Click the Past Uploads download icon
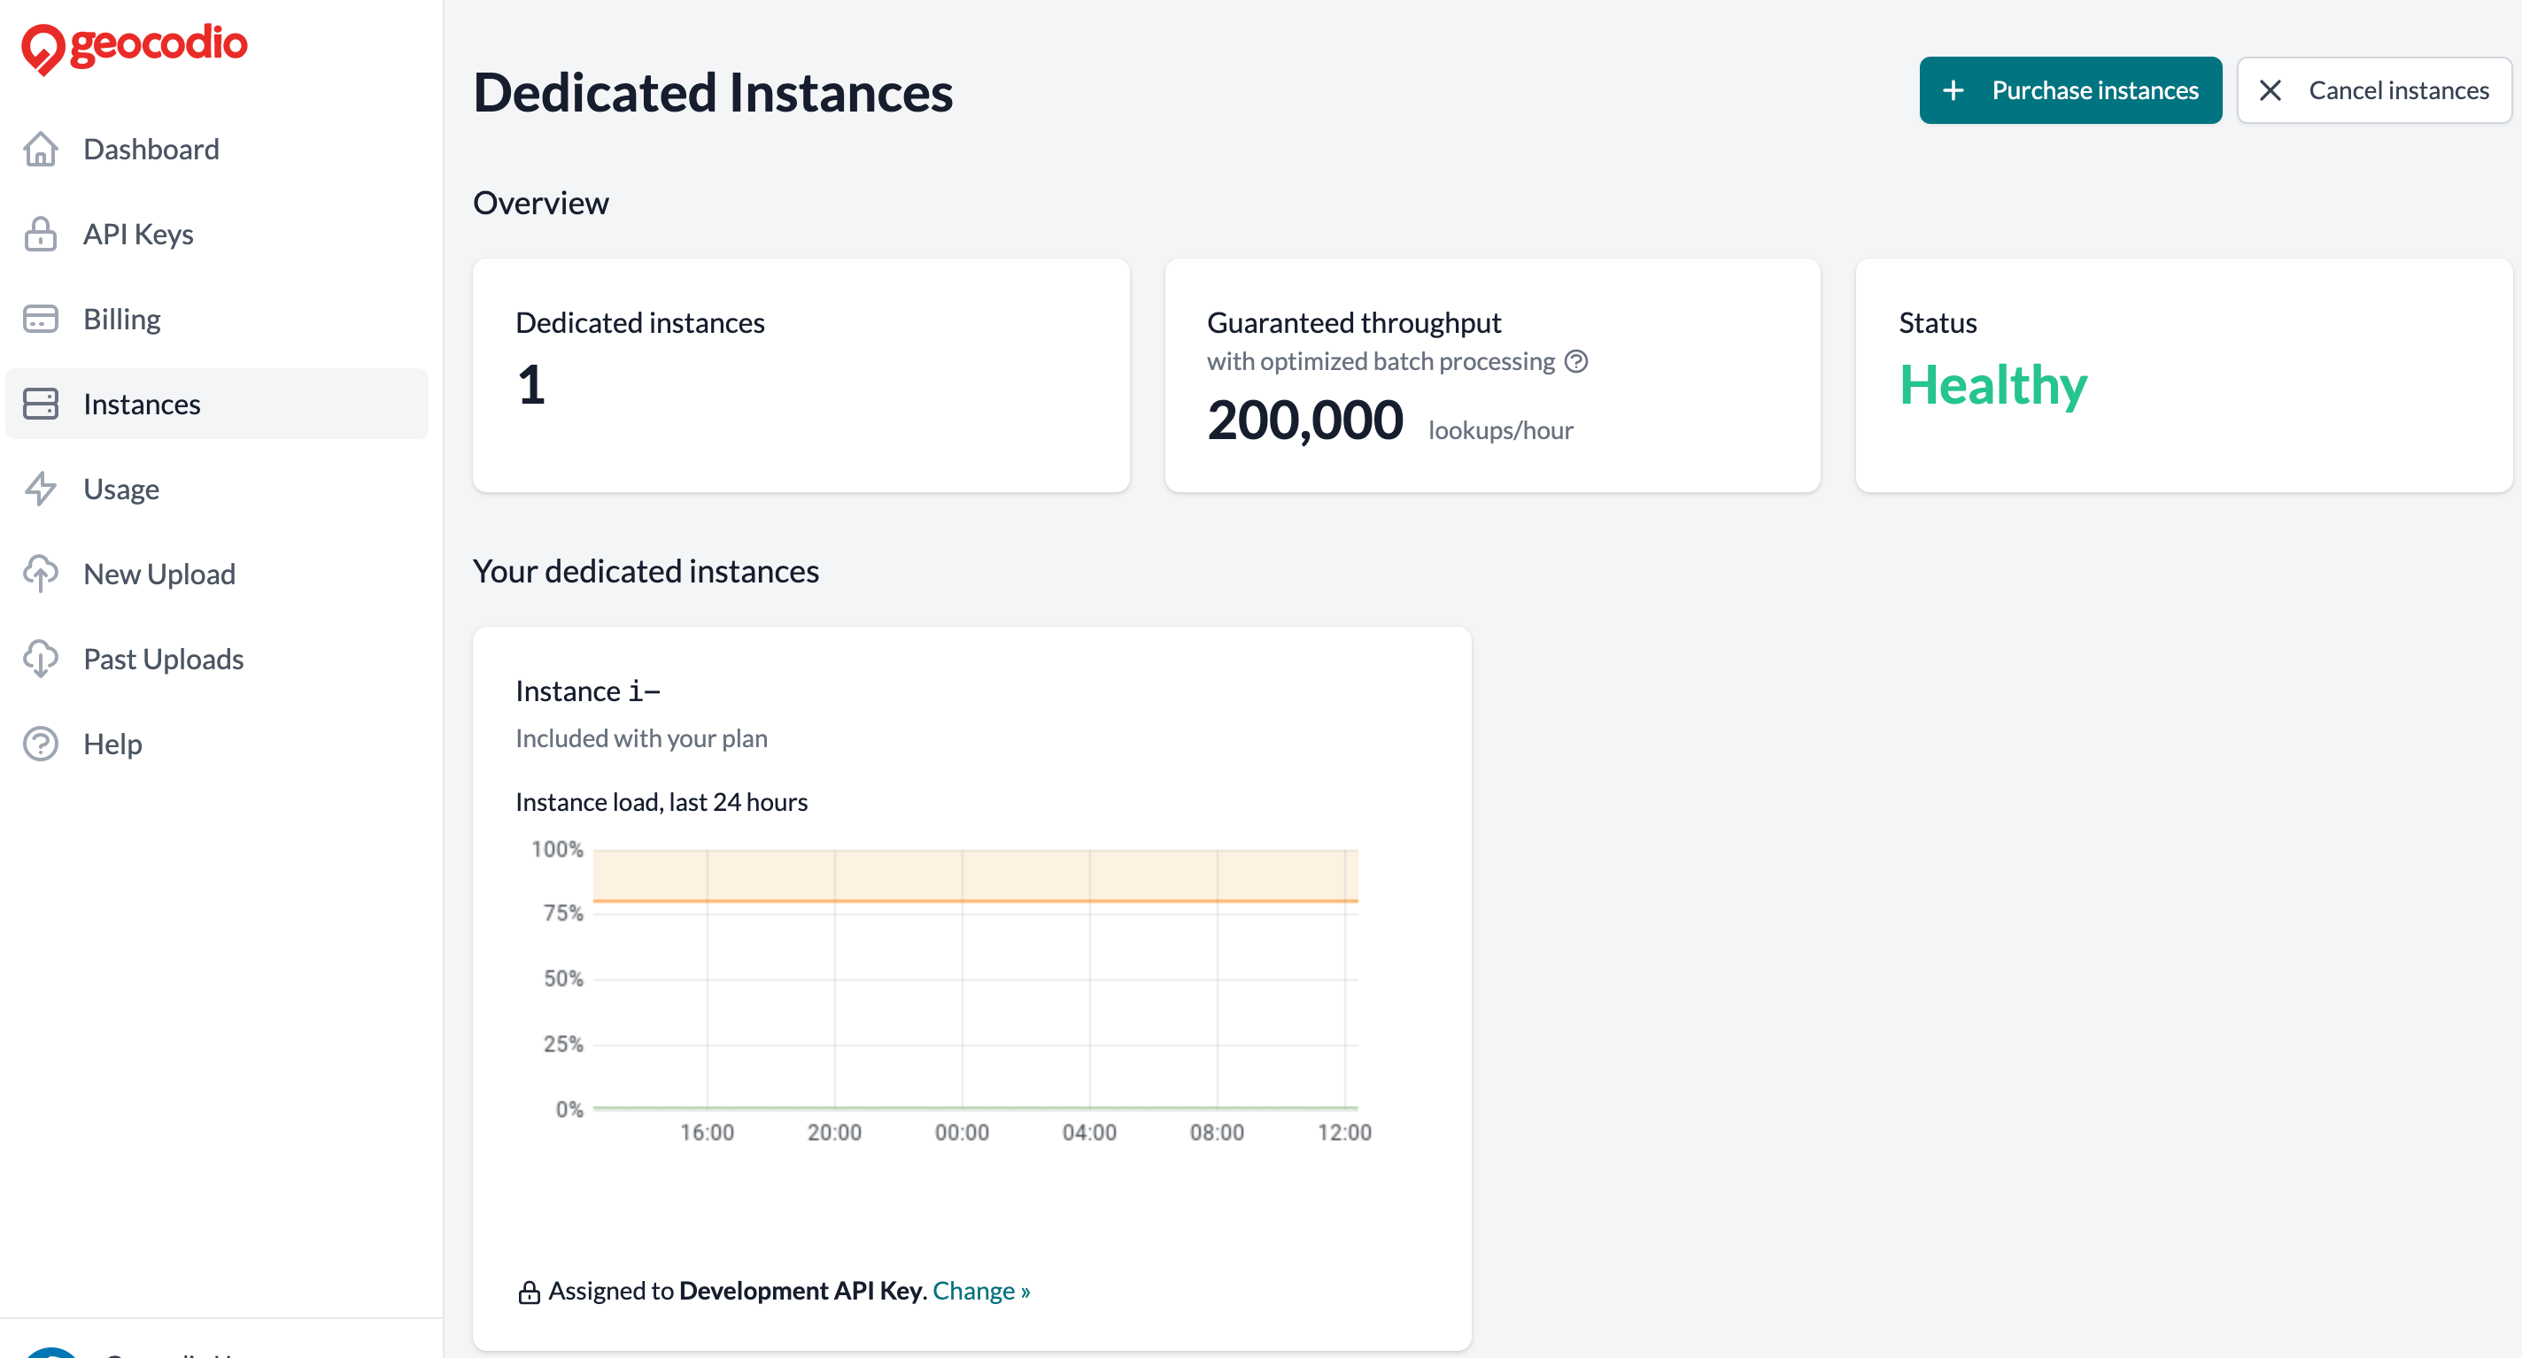Image resolution: width=2522 pixels, height=1358 pixels. pos(40,658)
